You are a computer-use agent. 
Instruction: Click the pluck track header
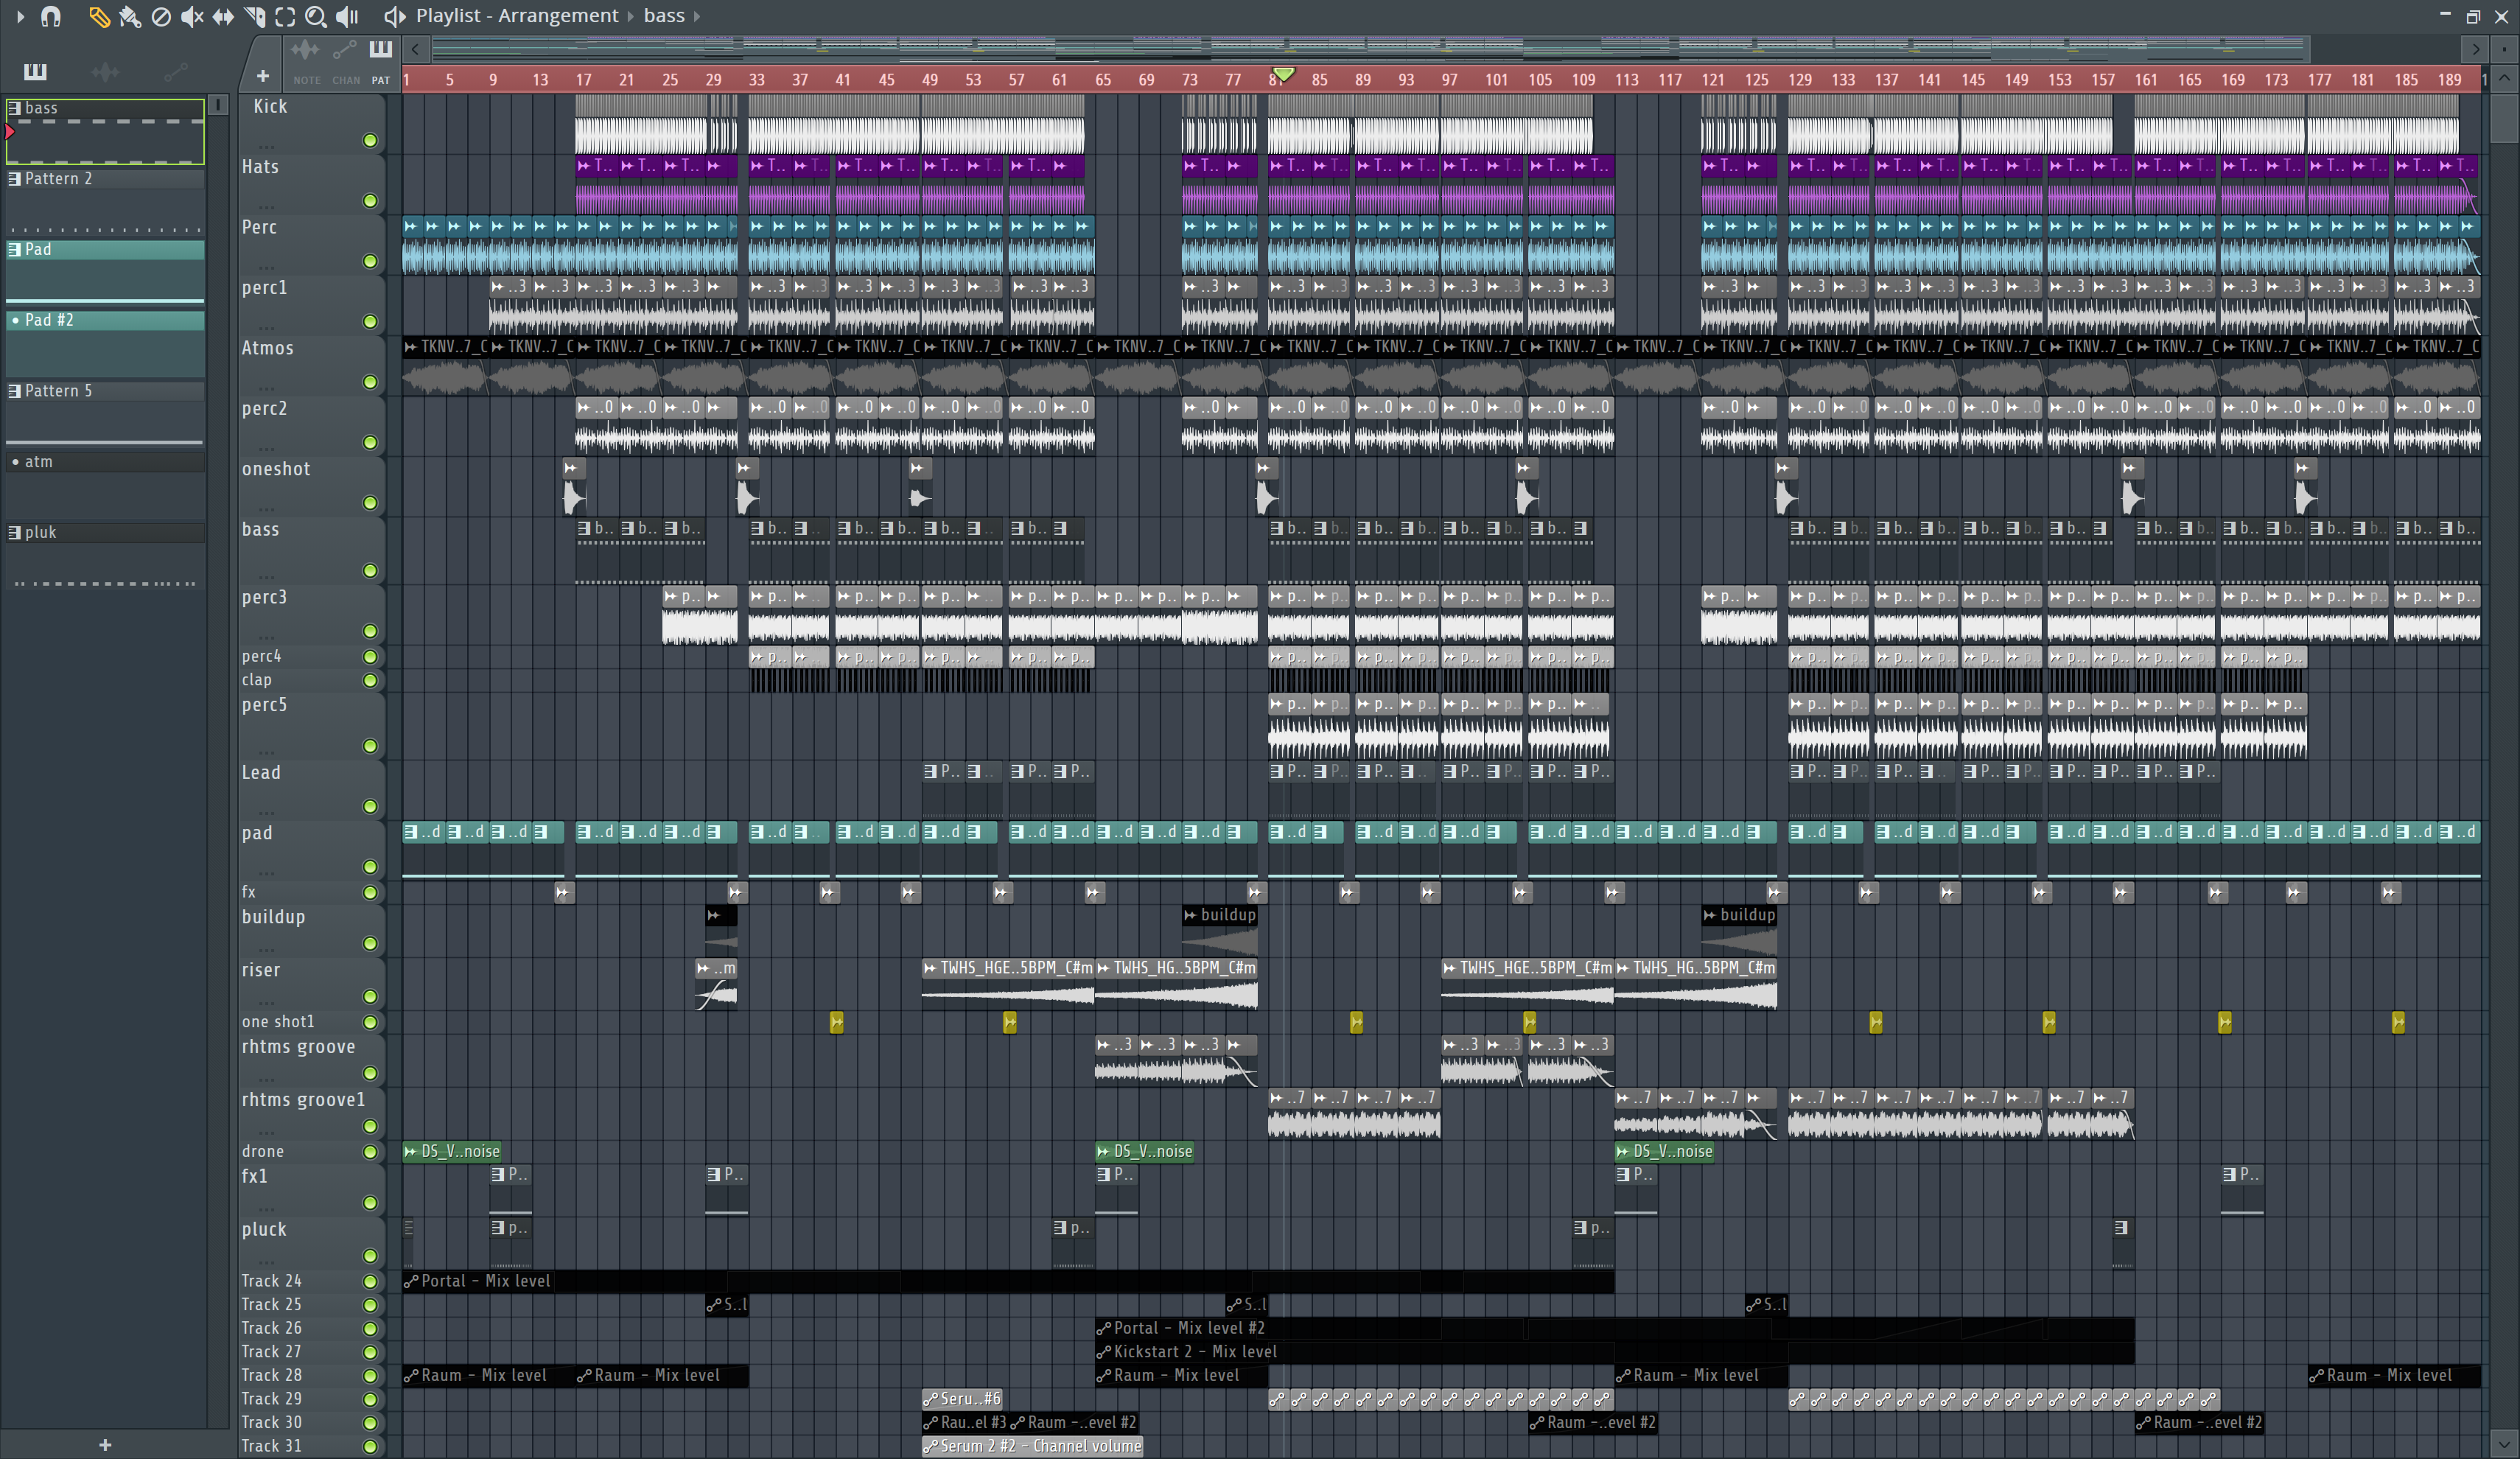coord(311,1243)
